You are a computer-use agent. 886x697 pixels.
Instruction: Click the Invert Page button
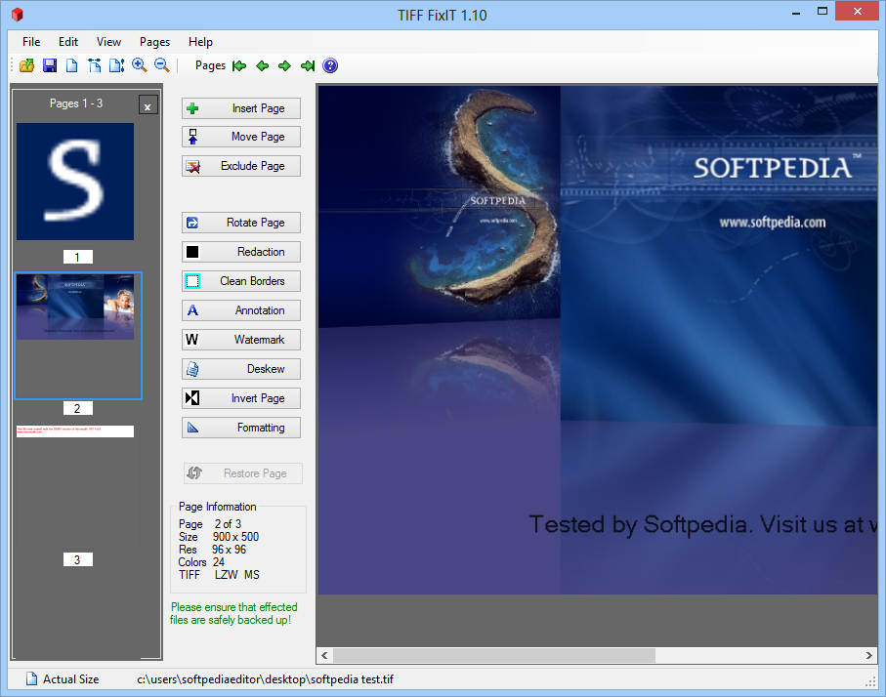pyautogui.click(x=240, y=398)
